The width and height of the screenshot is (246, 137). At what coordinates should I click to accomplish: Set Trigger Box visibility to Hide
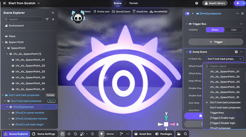[234, 30]
